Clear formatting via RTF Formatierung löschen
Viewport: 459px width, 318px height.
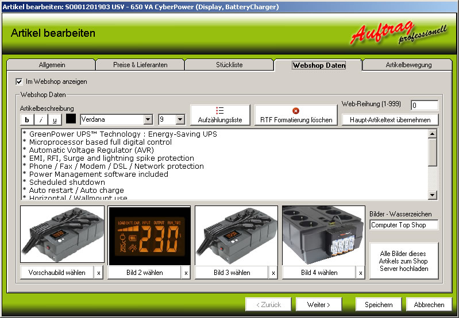click(296, 115)
